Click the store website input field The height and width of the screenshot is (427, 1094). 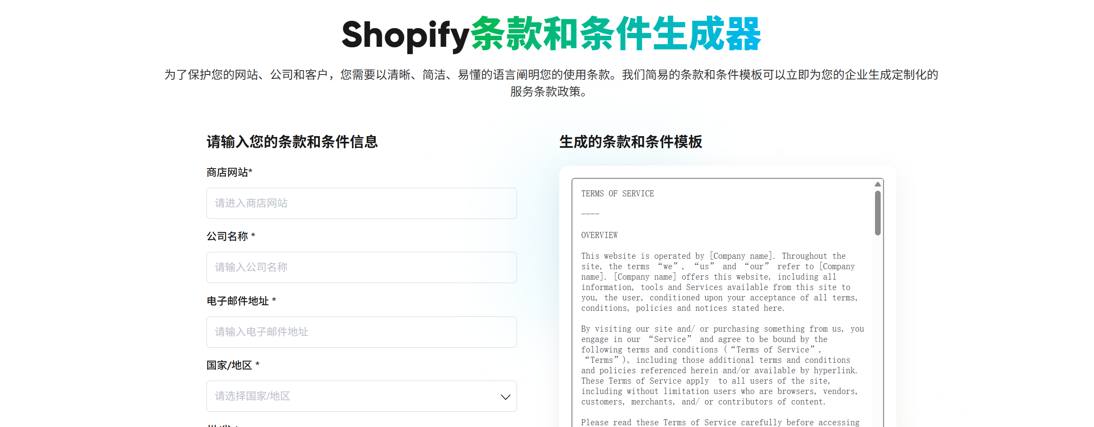coord(361,203)
